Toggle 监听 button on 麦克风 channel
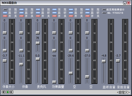The width and height of the screenshot is (132, 96). click(38, 13)
